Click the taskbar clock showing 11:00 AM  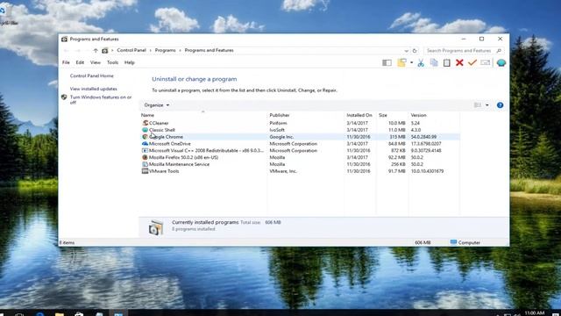tap(534, 312)
